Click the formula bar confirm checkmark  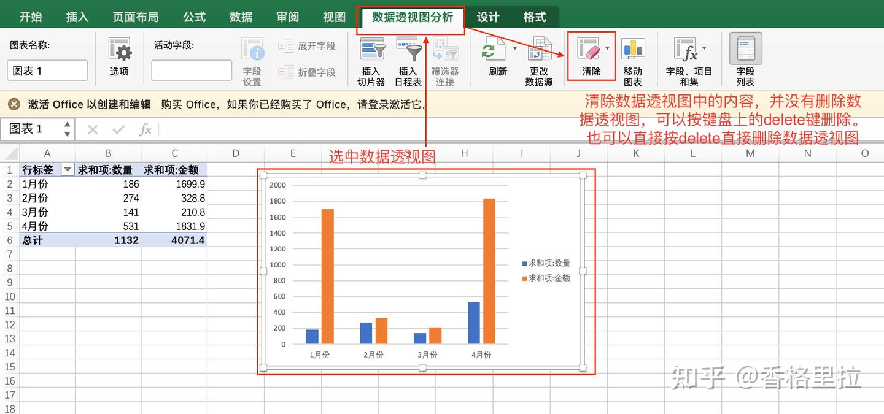(119, 129)
